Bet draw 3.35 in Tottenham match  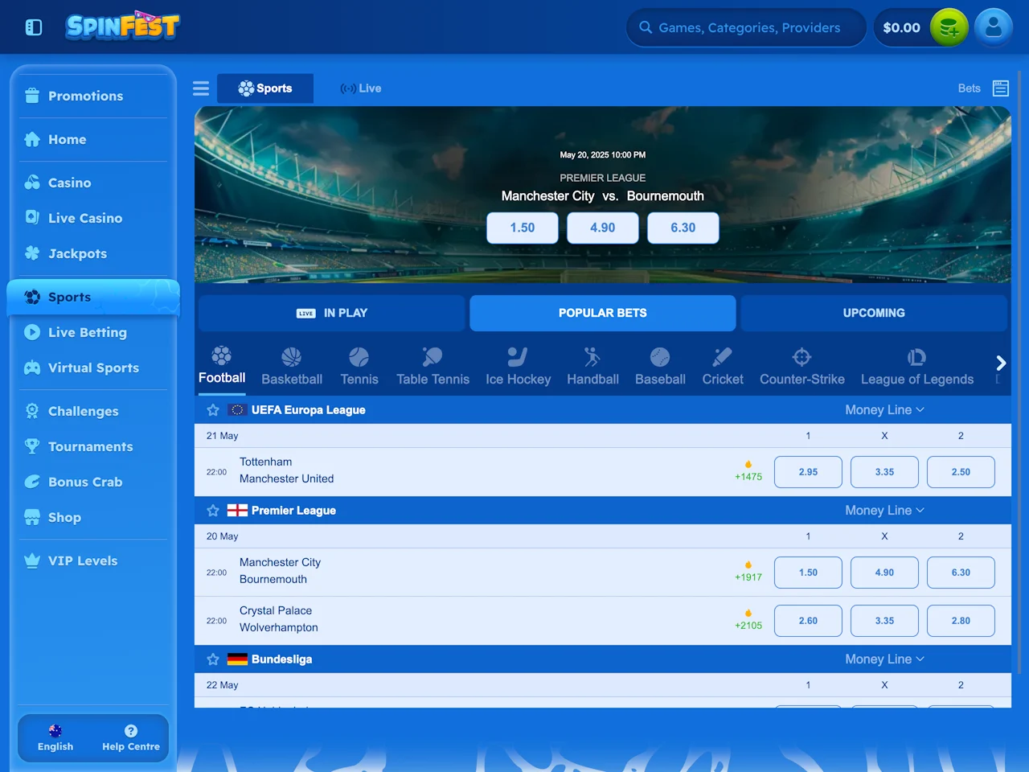point(884,472)
